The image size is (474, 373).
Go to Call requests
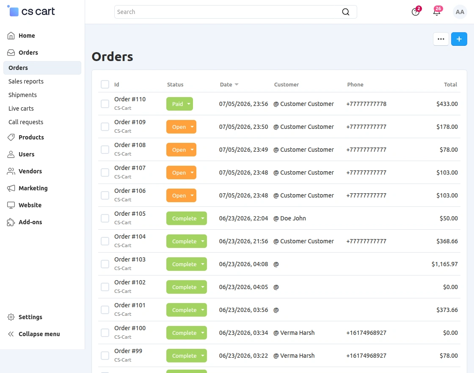[26, 122]
